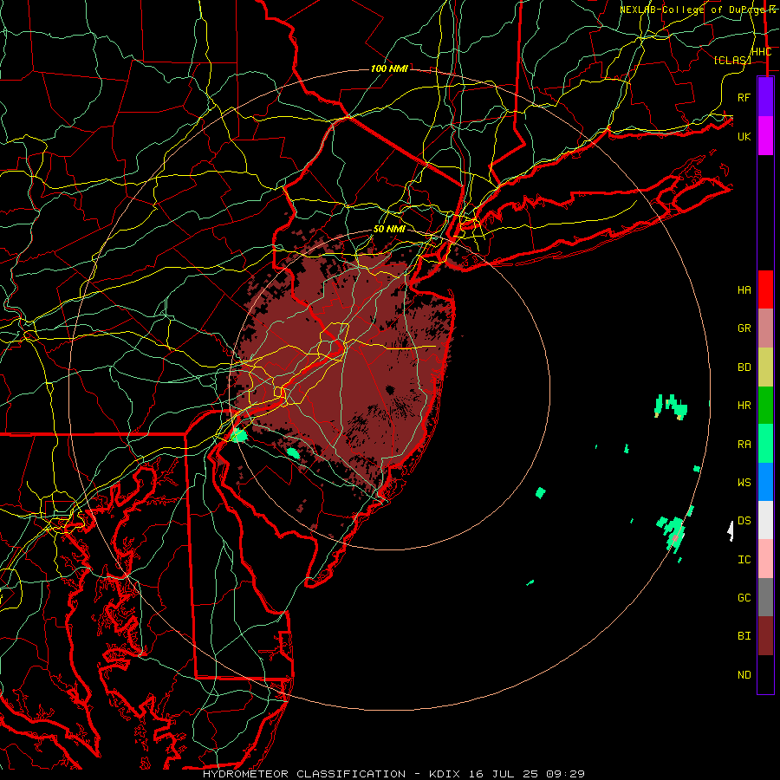Image resolution: width=780 pixels, height=780 pixels.
Task: Click the "KDIX" radar site identifier
Action: click(445, 774)
